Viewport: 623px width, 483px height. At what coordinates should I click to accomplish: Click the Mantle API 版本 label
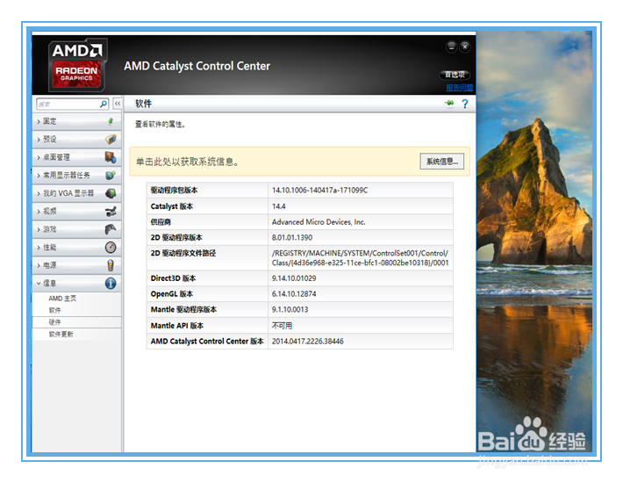(176, 326)
